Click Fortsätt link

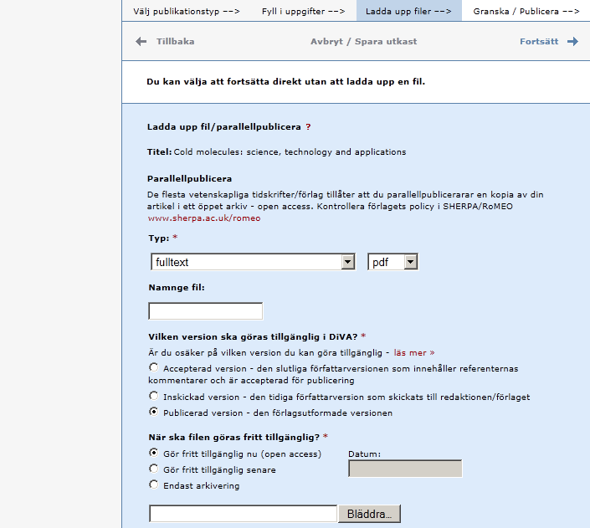pos(539,41)
